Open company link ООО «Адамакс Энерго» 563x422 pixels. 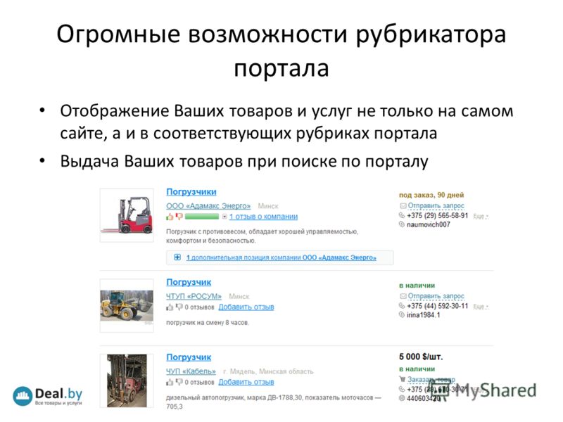click(x=208, y=206)
